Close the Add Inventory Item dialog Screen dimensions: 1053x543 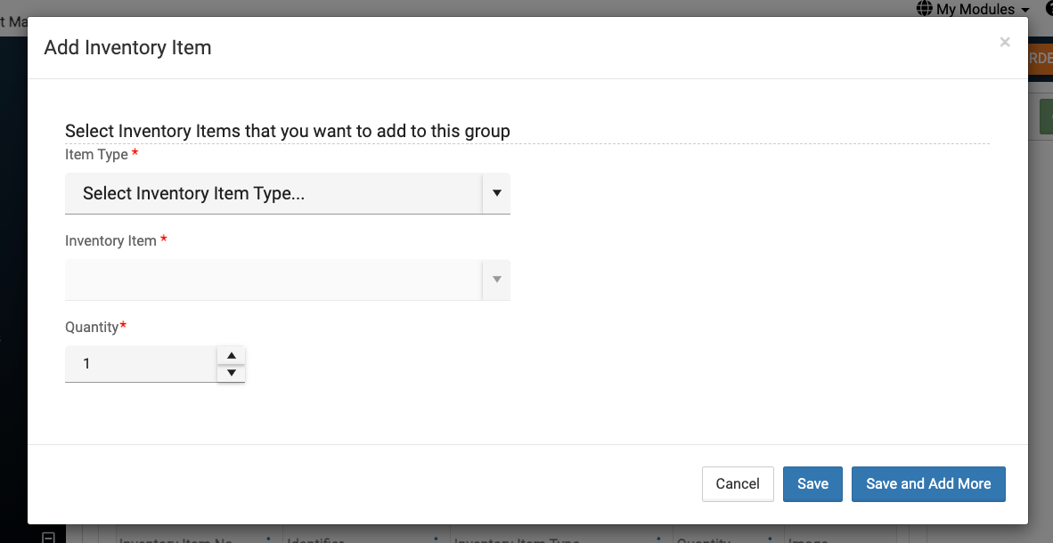click(1004, 42)
